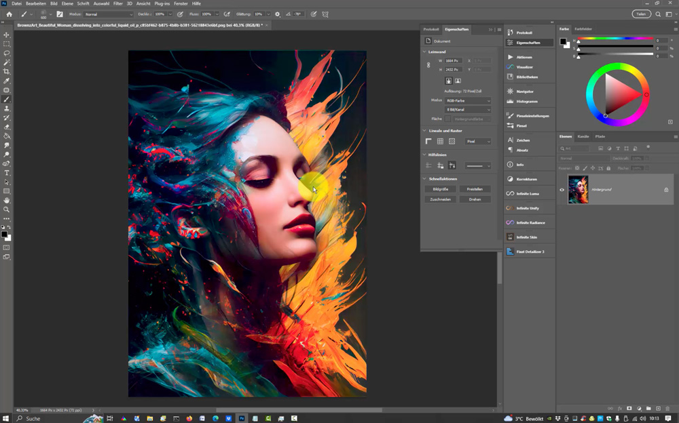Switch to the Kanäle tab
The width and height of the screenshot is (679, 423).
(583, 136)
